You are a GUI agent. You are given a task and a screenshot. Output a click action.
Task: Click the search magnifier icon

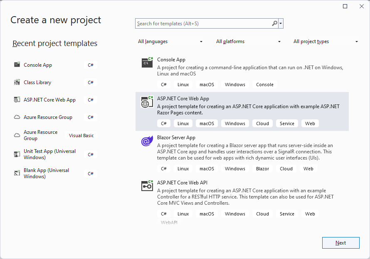pos(274,23)
